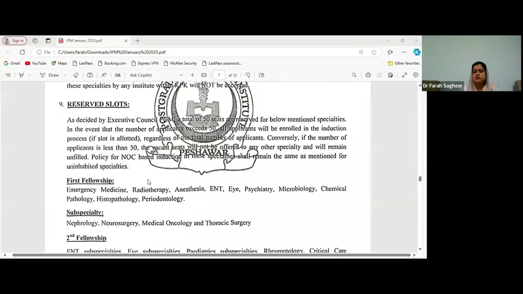Select the IPM January 2025.pdf tab
Viewport: 523px width, 294px height.
[93, 41]
